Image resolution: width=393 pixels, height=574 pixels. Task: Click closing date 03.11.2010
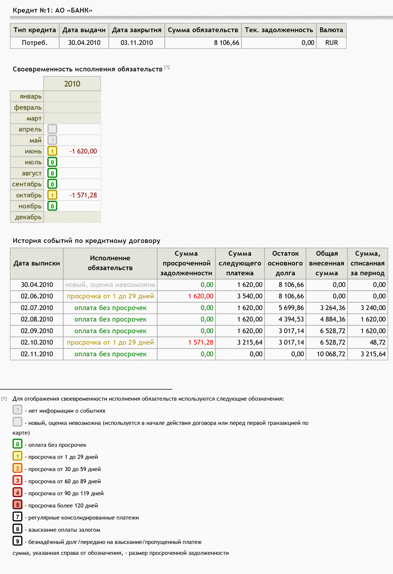click(137, 43)
